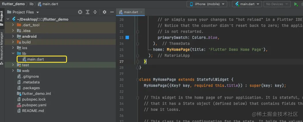This screenshot has width=303, height=122.
Task: Click 'Colors.blue' on line 23
Action: (x=205, y=37)
